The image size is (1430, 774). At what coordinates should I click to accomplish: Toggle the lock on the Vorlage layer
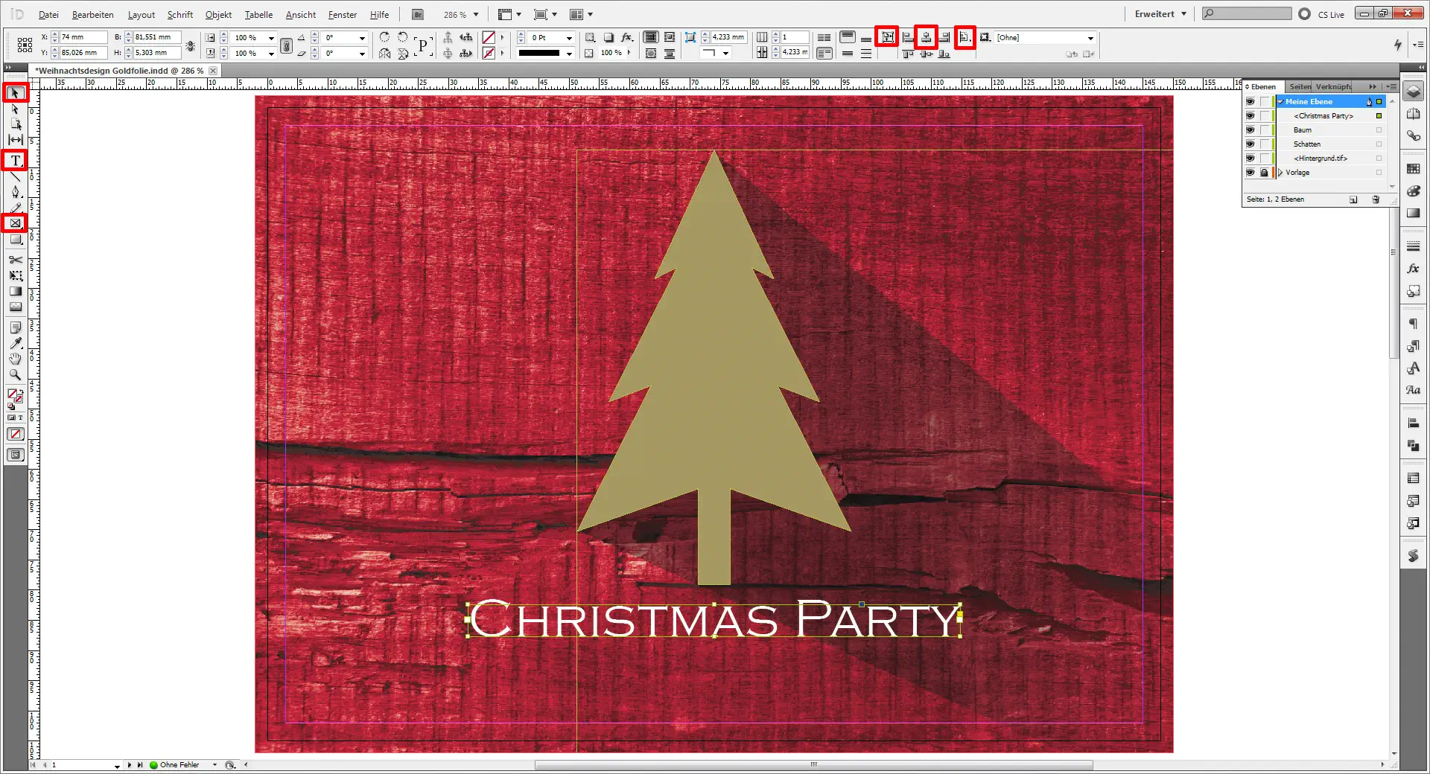1264,172
